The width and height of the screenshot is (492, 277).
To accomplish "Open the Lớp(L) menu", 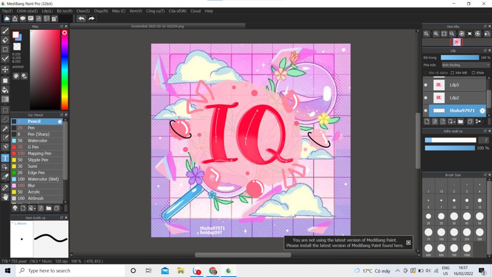I will tap(48, 11).
